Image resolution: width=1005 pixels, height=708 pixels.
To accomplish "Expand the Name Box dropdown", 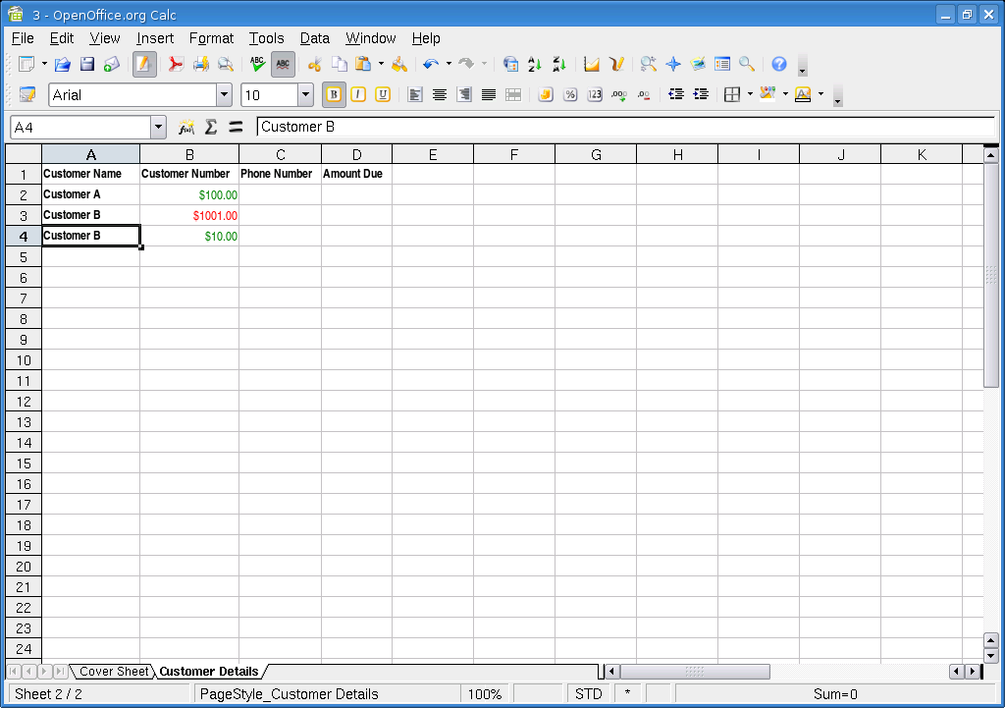I will coord(159,128).
